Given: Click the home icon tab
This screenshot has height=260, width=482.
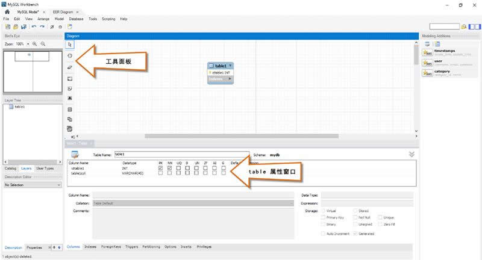Looking at the screenshot, I should pos(7,11).
